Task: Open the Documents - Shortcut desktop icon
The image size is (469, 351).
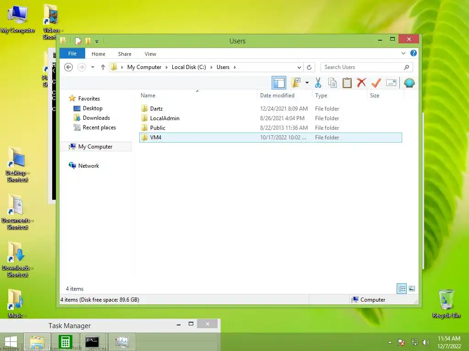Action: click(x=17, y=212)
